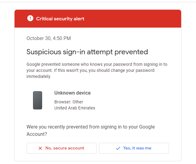Click the exclamation alert icon in banner
Viewport: 196px width, 164px height.
30,18
